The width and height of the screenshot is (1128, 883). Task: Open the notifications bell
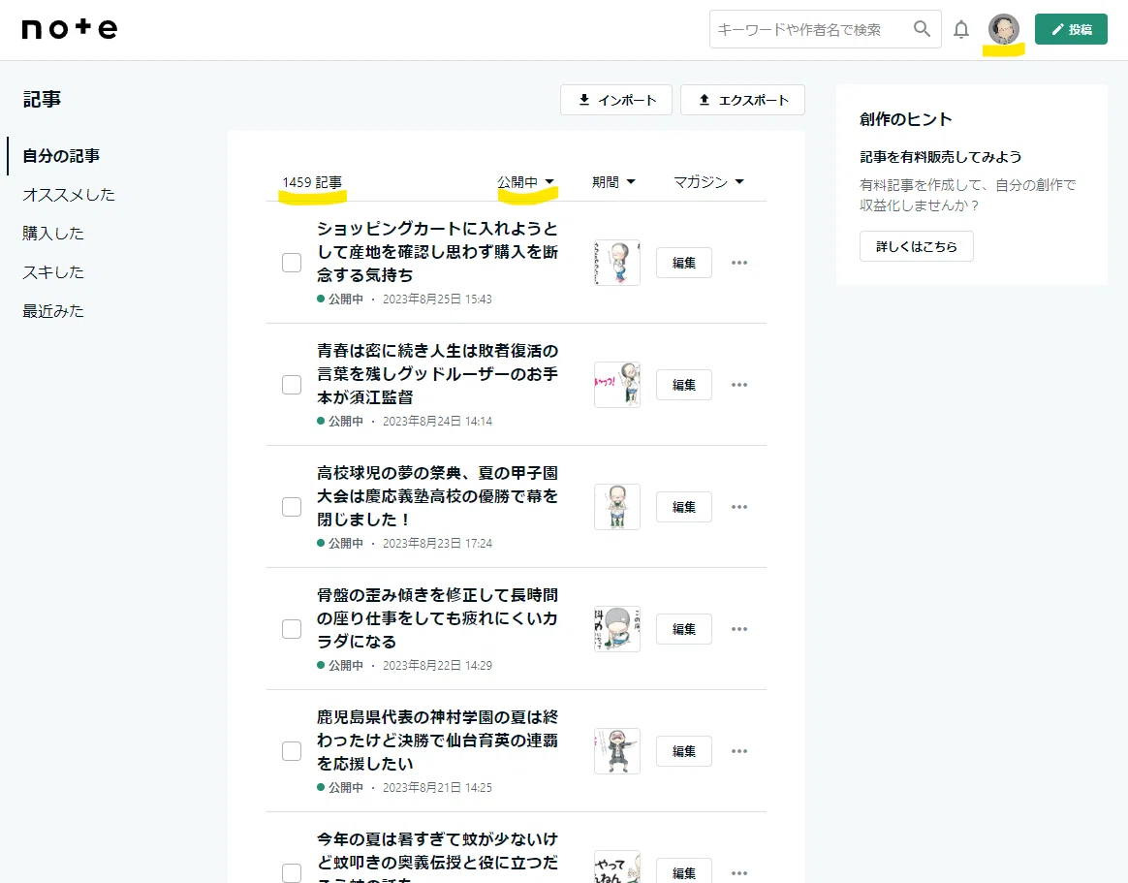pyautogui.click(x=961, y=29)
